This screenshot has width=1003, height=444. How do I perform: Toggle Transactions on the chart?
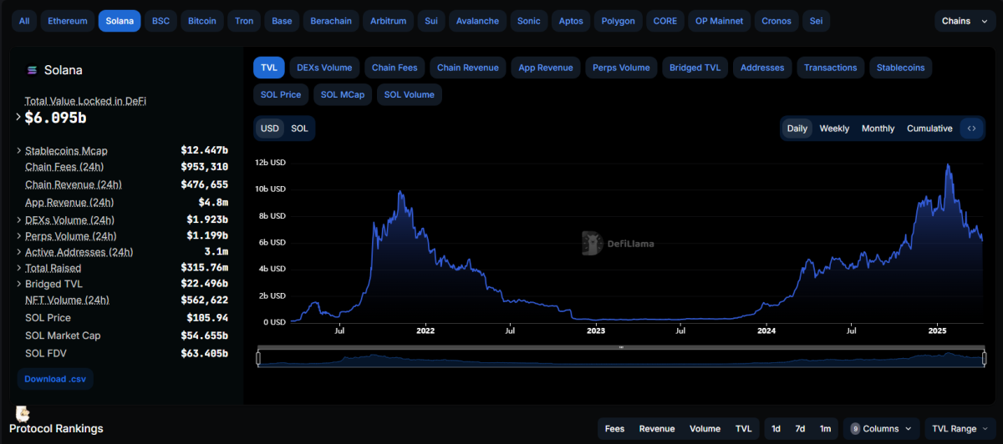(830, 68)
